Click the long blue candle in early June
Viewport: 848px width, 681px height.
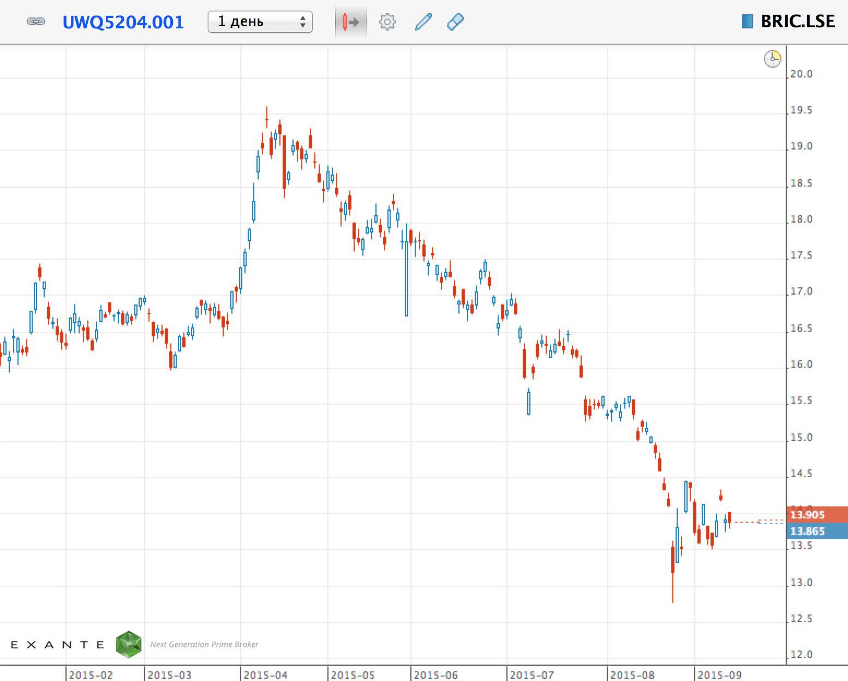click(x=407, y=278)
